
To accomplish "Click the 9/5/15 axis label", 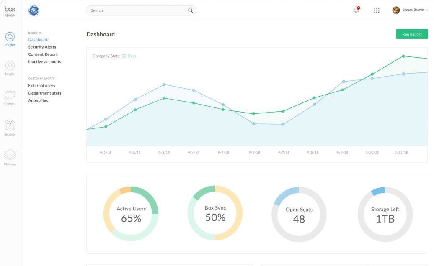I will click(223, 153).
